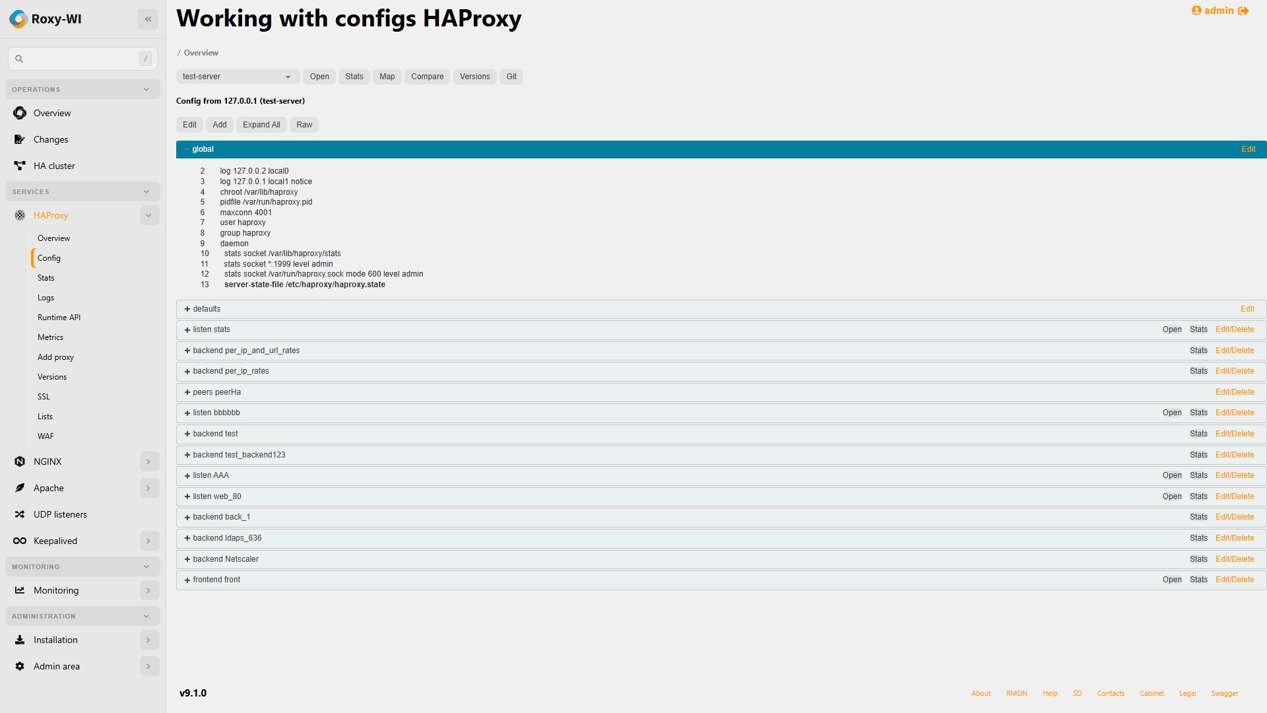Click the admin user profile icon
Screen dimensions: 1267x713
tap(1196, 11)
